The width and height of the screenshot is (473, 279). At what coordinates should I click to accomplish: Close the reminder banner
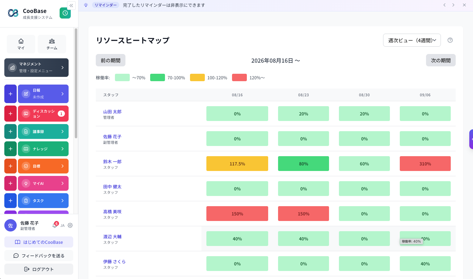tap(464, 5)
